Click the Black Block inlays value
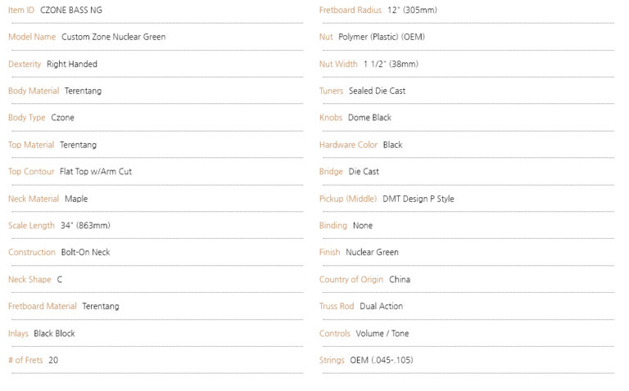Image resolution: width=629 pixels, height=391 pixels. click(x=54, y=333)
